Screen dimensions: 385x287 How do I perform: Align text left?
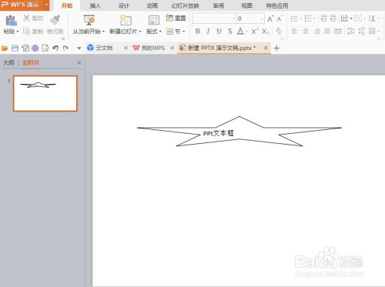[294, 32]
